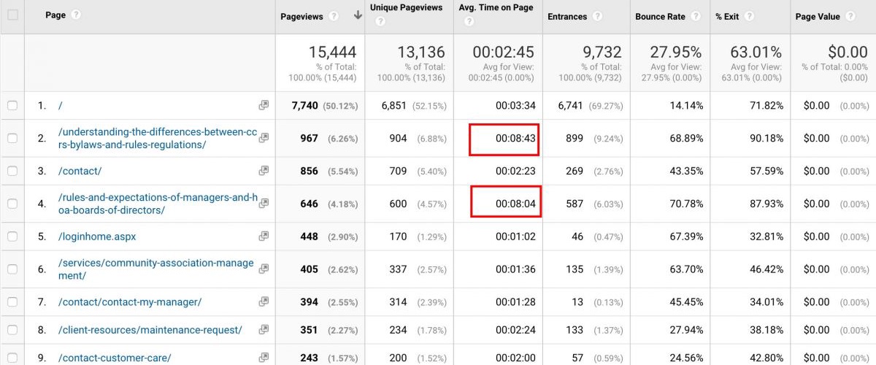Click the help icon beside Entrances header

[597, 16]
